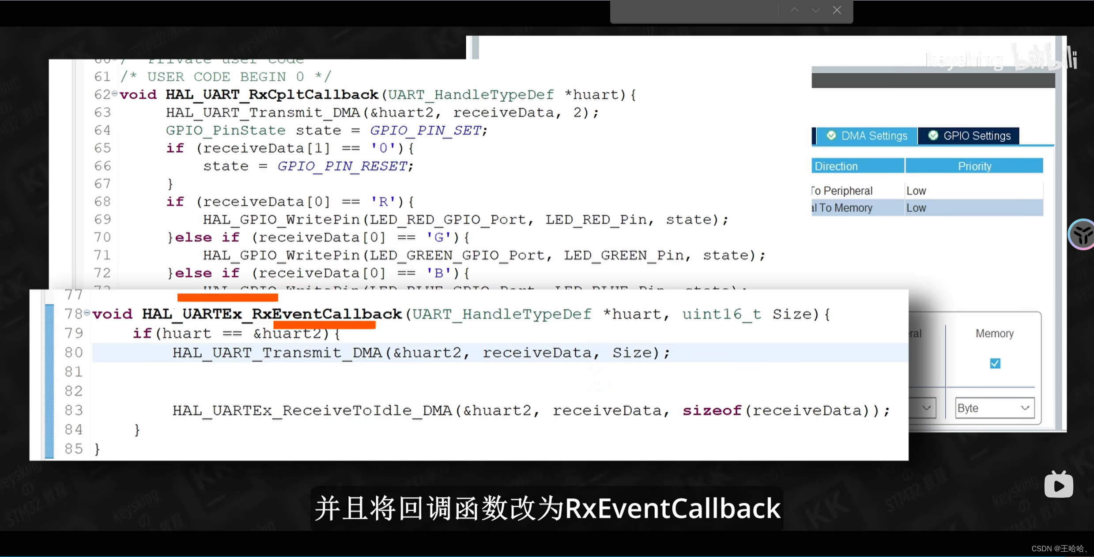Click LED_GREEN_Pin argument on line 71
1094x557 pixels.
(x=624, y=255)
